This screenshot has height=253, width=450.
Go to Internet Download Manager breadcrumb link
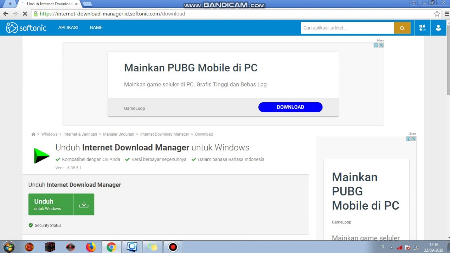pos(165,134)
